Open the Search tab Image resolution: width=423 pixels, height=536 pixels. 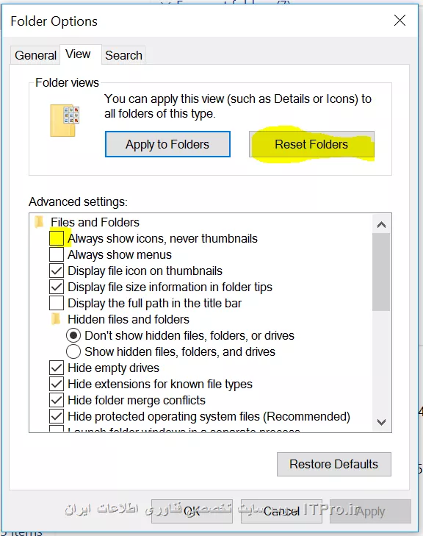pyautogui.click(x=123, y=55)
